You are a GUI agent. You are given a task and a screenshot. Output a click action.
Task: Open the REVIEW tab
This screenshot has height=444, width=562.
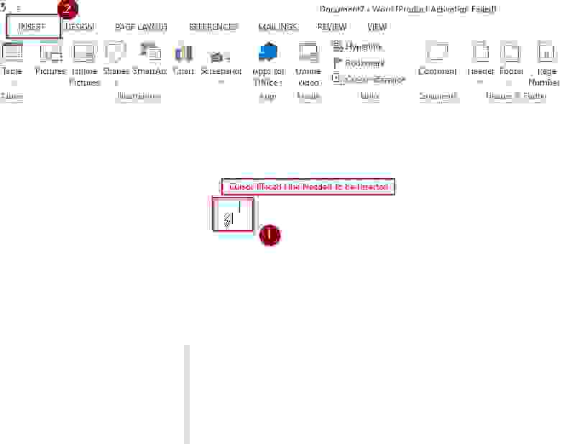pos(331,27)
